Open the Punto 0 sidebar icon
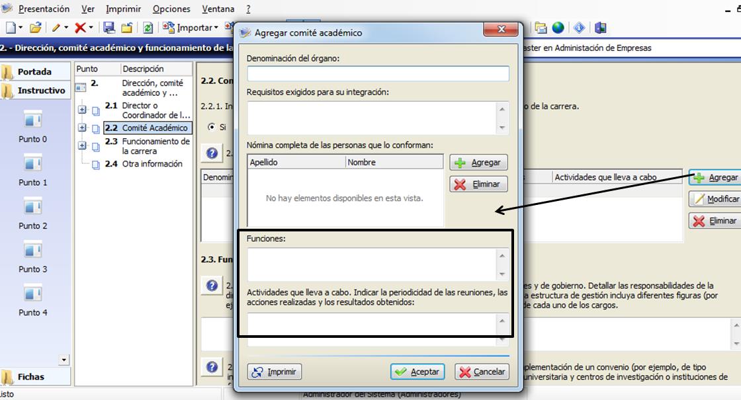 (x=33, y=119)
